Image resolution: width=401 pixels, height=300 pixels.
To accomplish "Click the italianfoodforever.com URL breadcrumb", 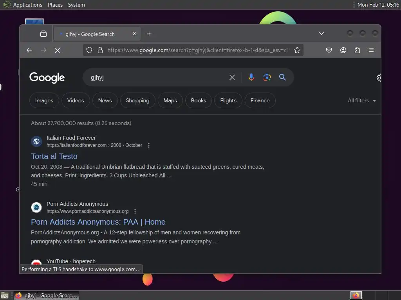I will click(94, 145).
